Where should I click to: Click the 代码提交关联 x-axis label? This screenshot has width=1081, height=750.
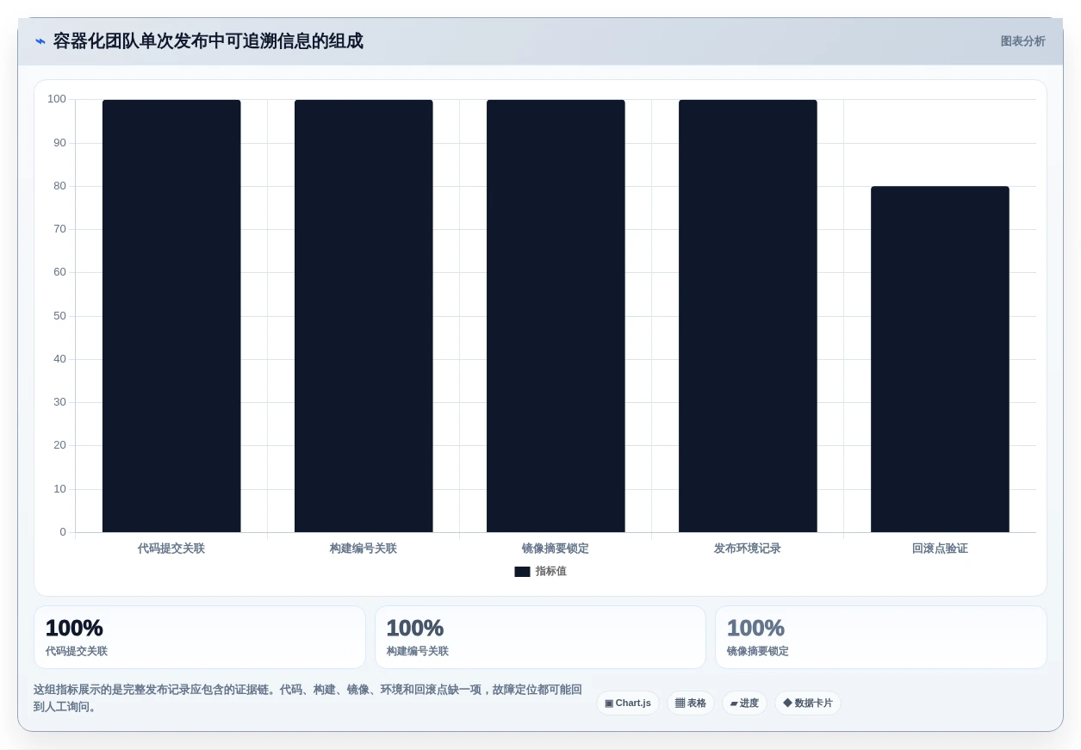(x=171, y=549)
